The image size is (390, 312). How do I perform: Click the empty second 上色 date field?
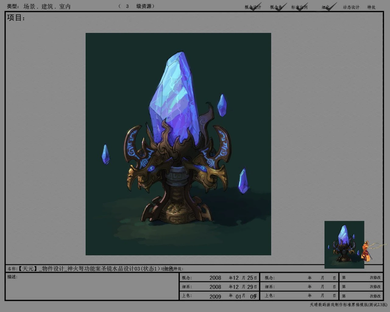pos(300,296)
